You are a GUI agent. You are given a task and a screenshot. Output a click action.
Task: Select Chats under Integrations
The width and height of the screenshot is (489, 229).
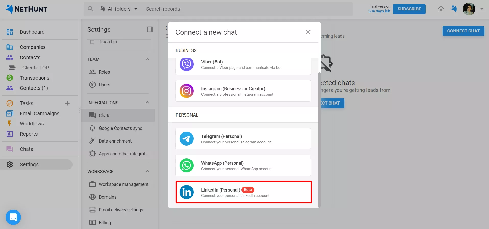(x=118, y=115)
